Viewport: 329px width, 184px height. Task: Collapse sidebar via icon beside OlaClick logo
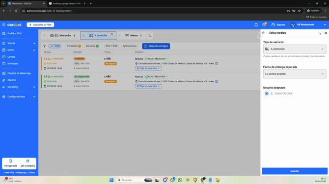(4, 24)
